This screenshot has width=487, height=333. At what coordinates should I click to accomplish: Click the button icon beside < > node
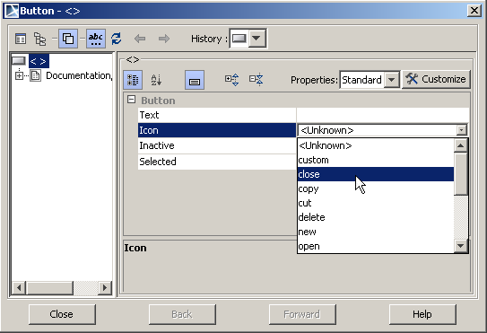click(x=19, y=61)
